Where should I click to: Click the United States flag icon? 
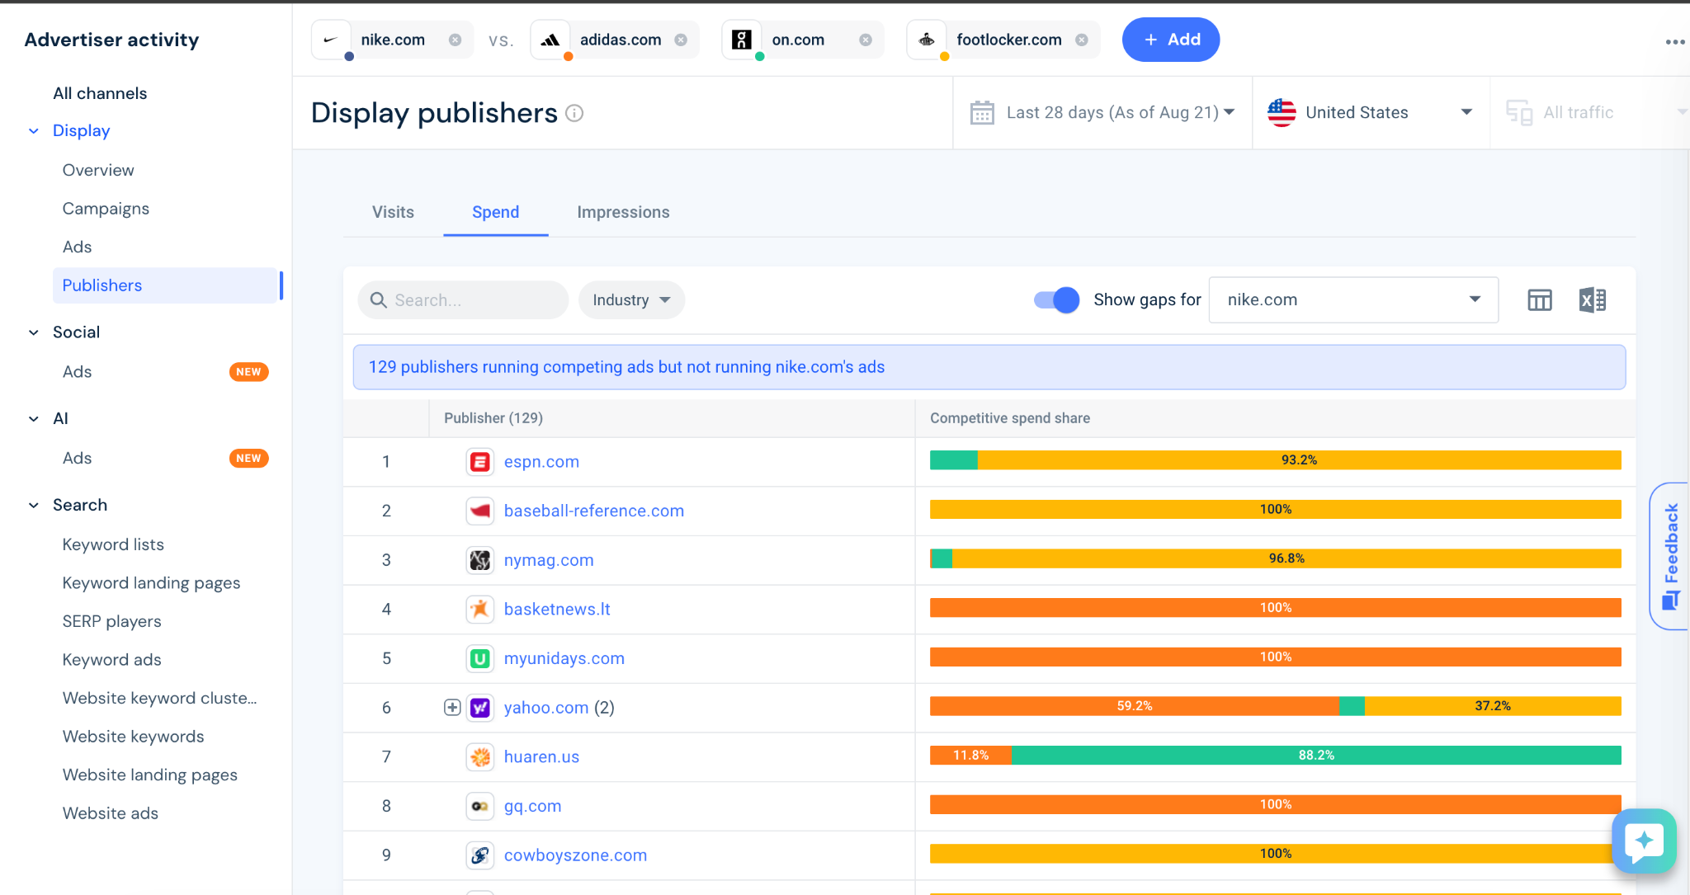1282,113
